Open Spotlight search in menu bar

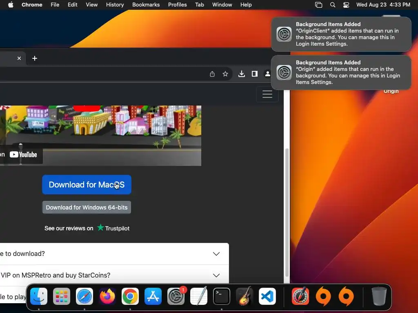pyautogui.click(x=332, y=5)
